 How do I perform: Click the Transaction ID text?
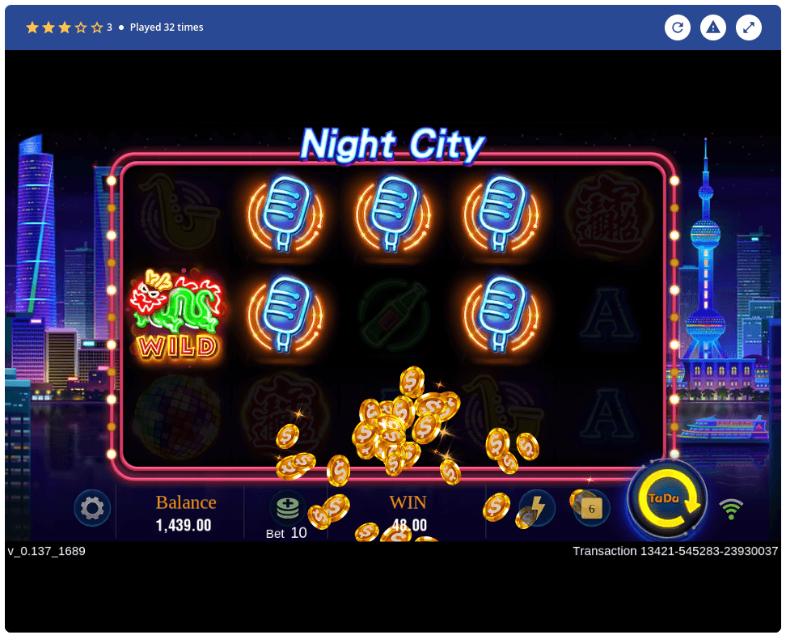675,551
